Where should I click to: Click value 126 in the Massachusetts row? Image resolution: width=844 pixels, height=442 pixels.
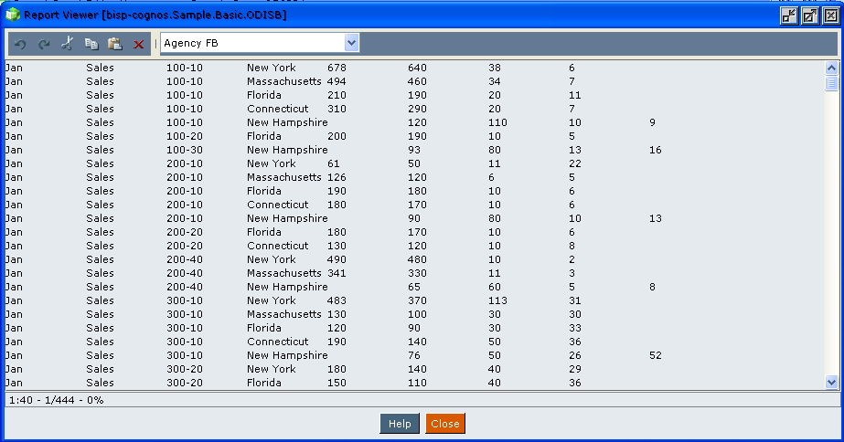337,177
